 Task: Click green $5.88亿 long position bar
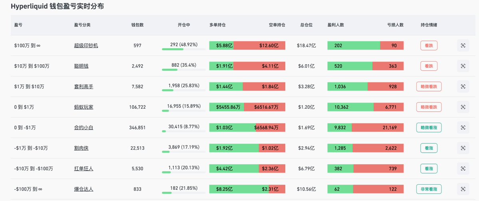click(x=221, y=46)
